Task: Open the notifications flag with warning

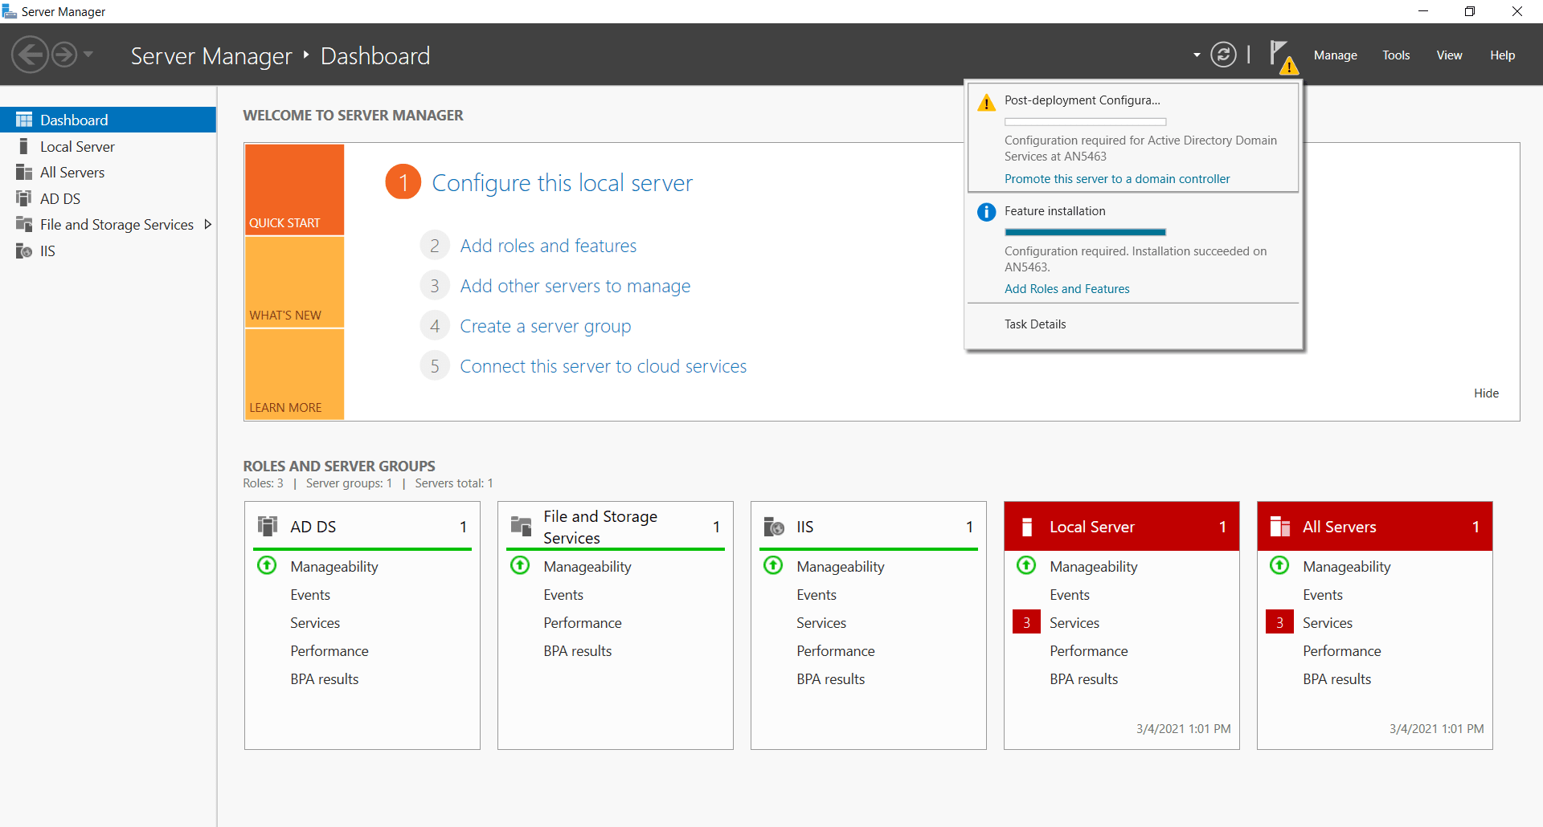Action: click(1283, 56)
